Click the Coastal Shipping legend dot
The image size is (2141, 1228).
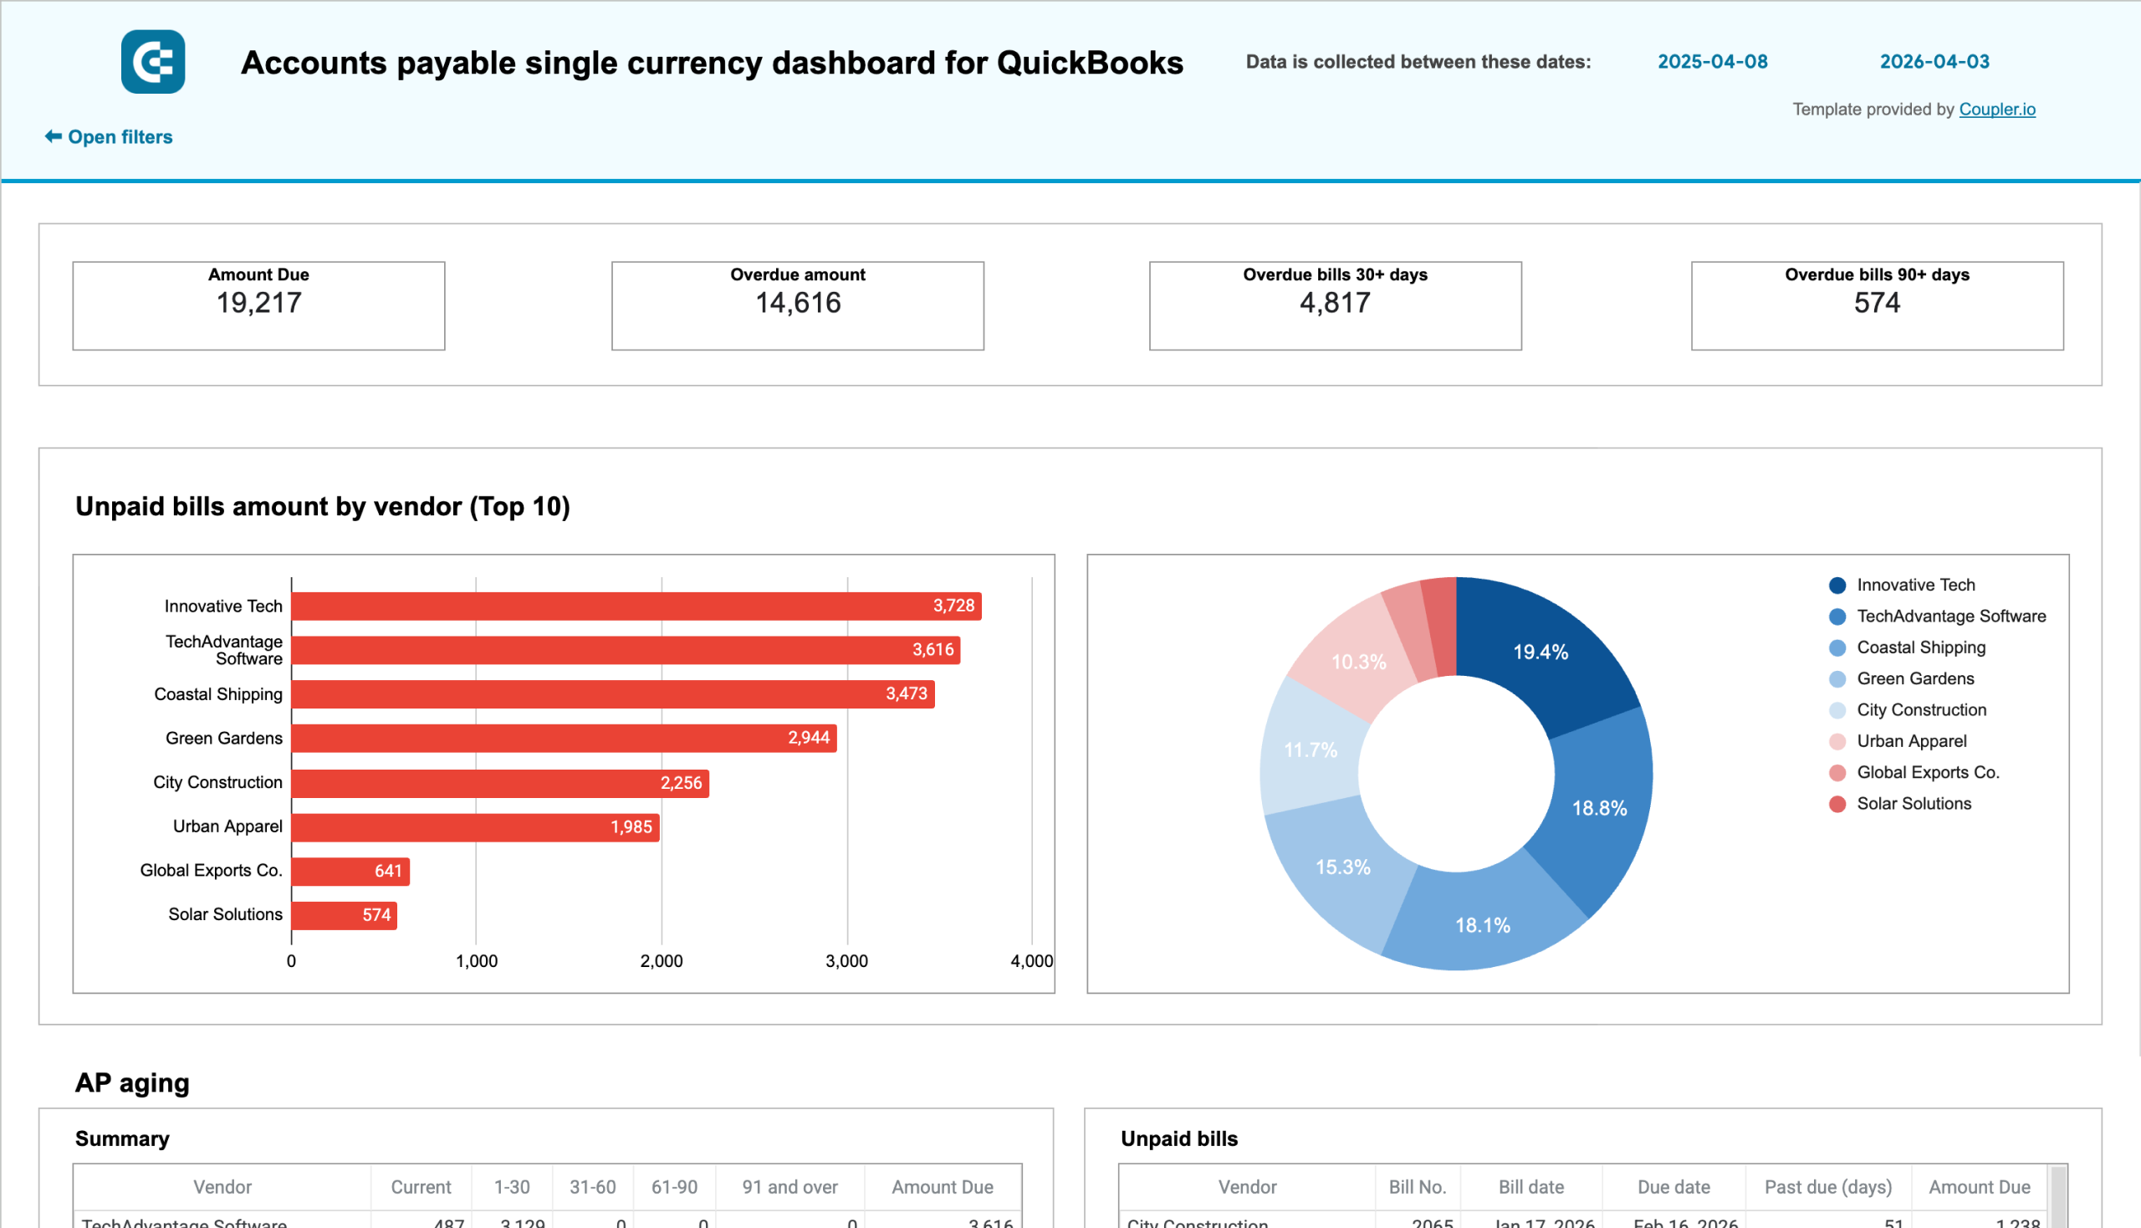click(x=1837, y=647)
